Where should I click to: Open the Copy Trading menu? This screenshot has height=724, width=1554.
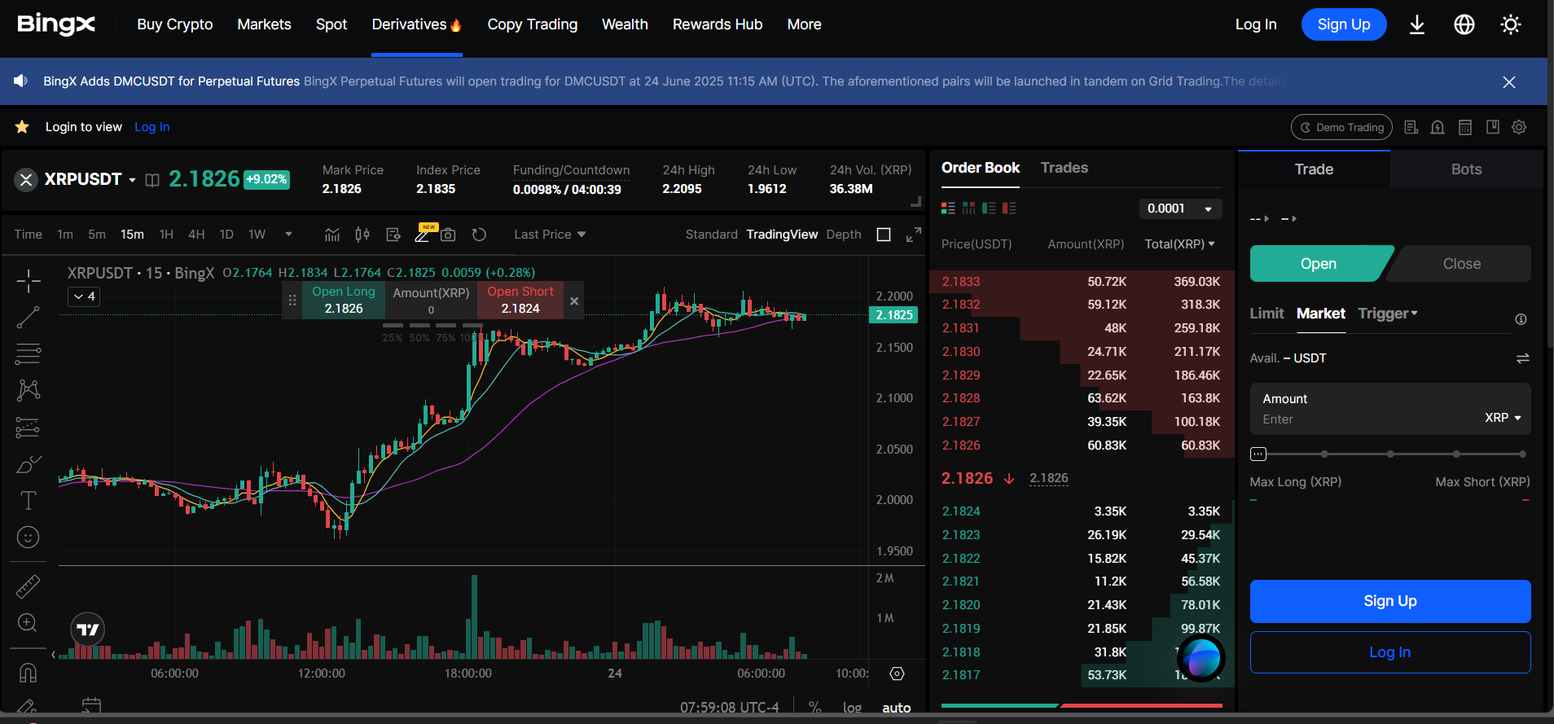point(533,24)
